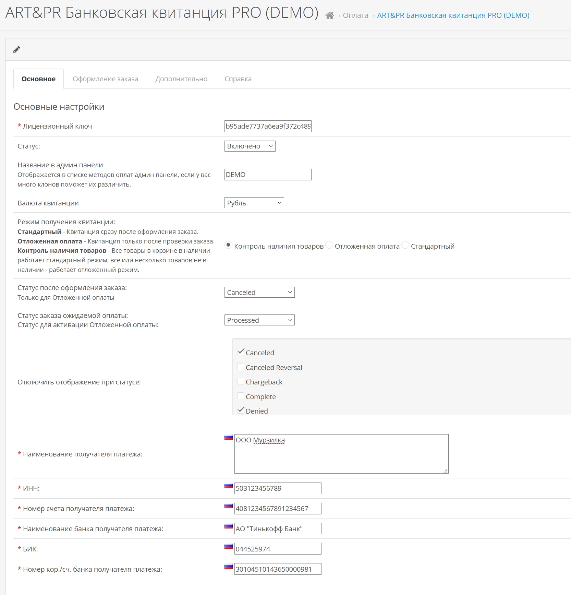Select Стандартный radio button
Screen dimensions: 571x595
405,245
